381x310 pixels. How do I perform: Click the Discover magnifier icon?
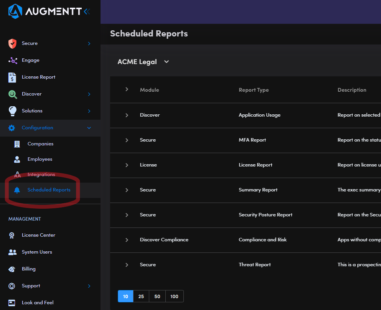[13, 94]
